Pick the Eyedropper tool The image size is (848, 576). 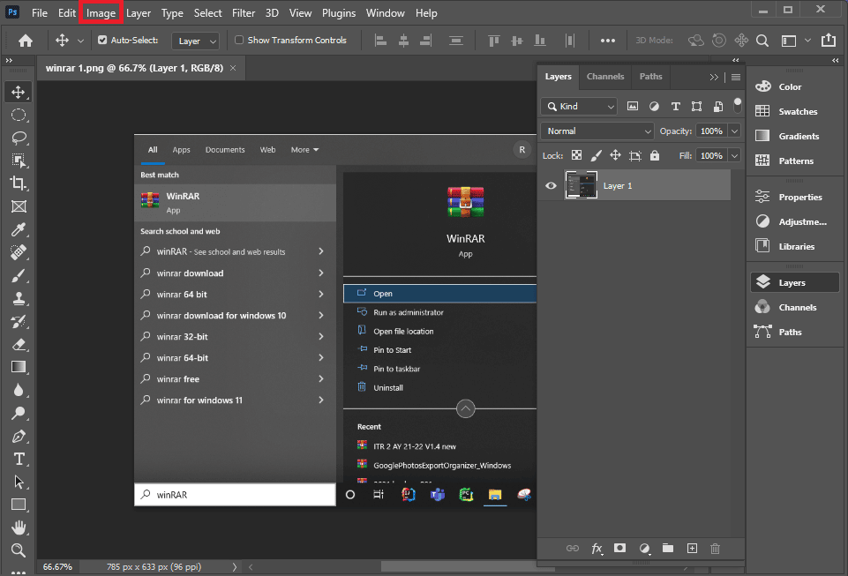pyautogui.click(x=19, y=229)
